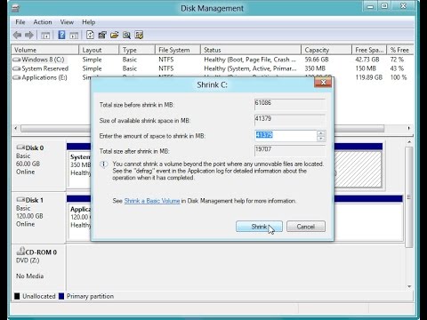427x320 pixels.
Task: Click the Shrink button
Action: point(259,227)
